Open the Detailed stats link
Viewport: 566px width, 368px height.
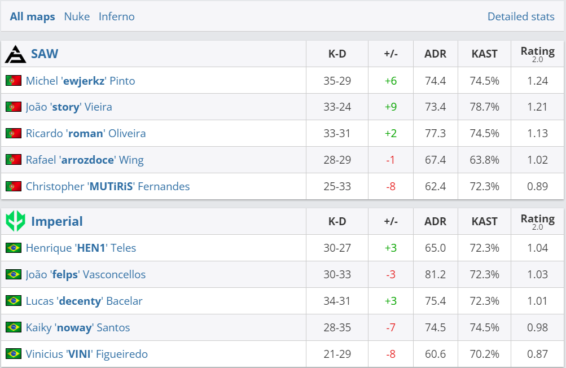point(520,16)
